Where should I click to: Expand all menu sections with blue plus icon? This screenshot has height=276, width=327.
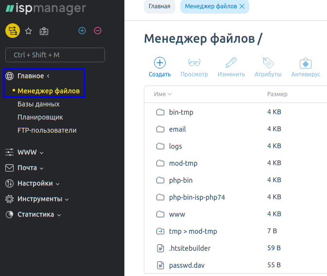82,31
